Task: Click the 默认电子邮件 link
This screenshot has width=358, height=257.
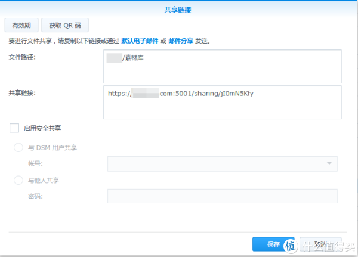Action: 139,41
